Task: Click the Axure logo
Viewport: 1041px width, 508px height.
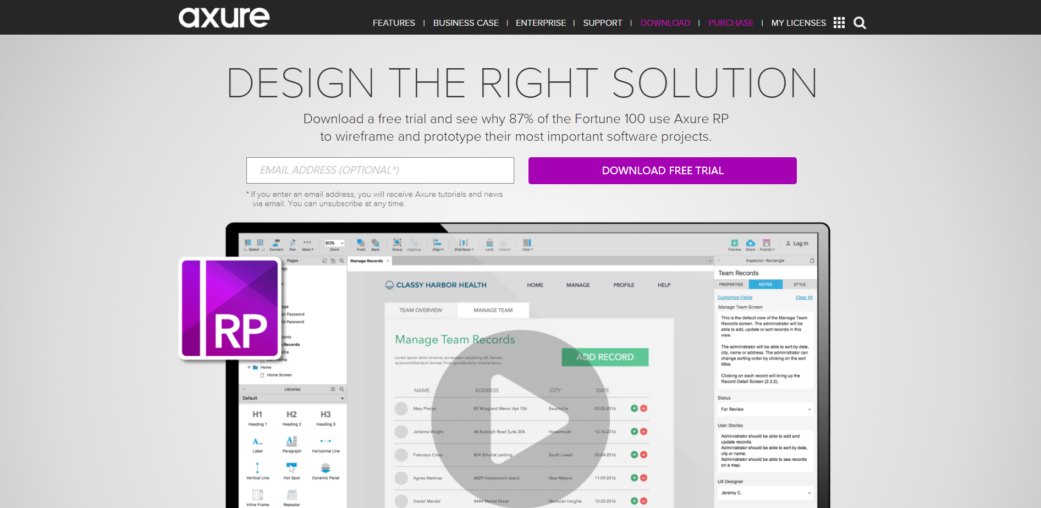Action: pos(224,18)
